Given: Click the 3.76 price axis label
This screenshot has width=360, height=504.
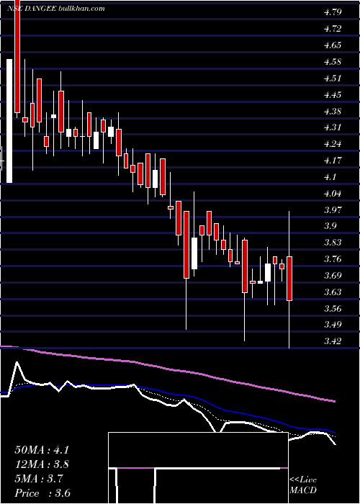Looking at the screenshot, I should click(333, 259).
